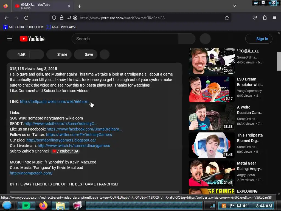Viewport: 281px width, 211px height.
Task: Open the facebook.com/SomeOrdinary... link
Action: (84, 129)
